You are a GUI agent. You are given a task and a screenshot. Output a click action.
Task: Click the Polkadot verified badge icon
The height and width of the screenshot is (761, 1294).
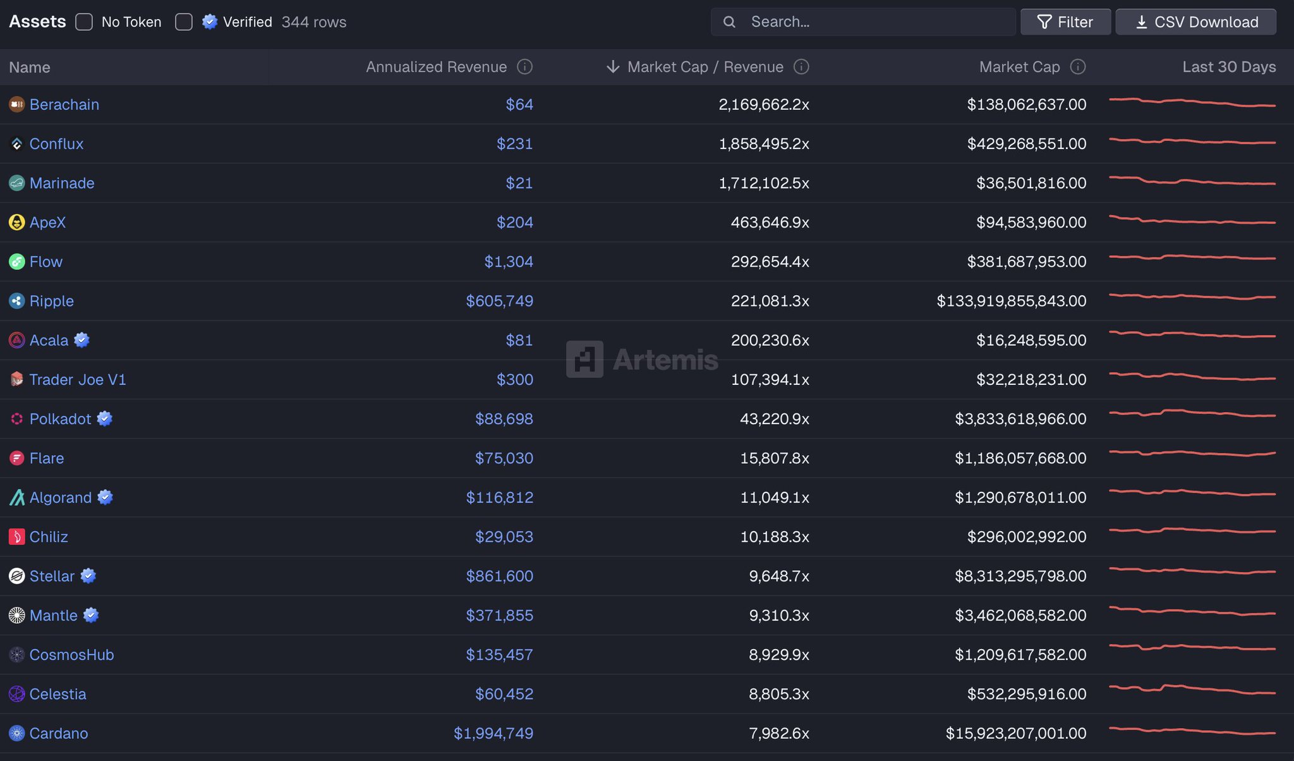coord(105,418)
